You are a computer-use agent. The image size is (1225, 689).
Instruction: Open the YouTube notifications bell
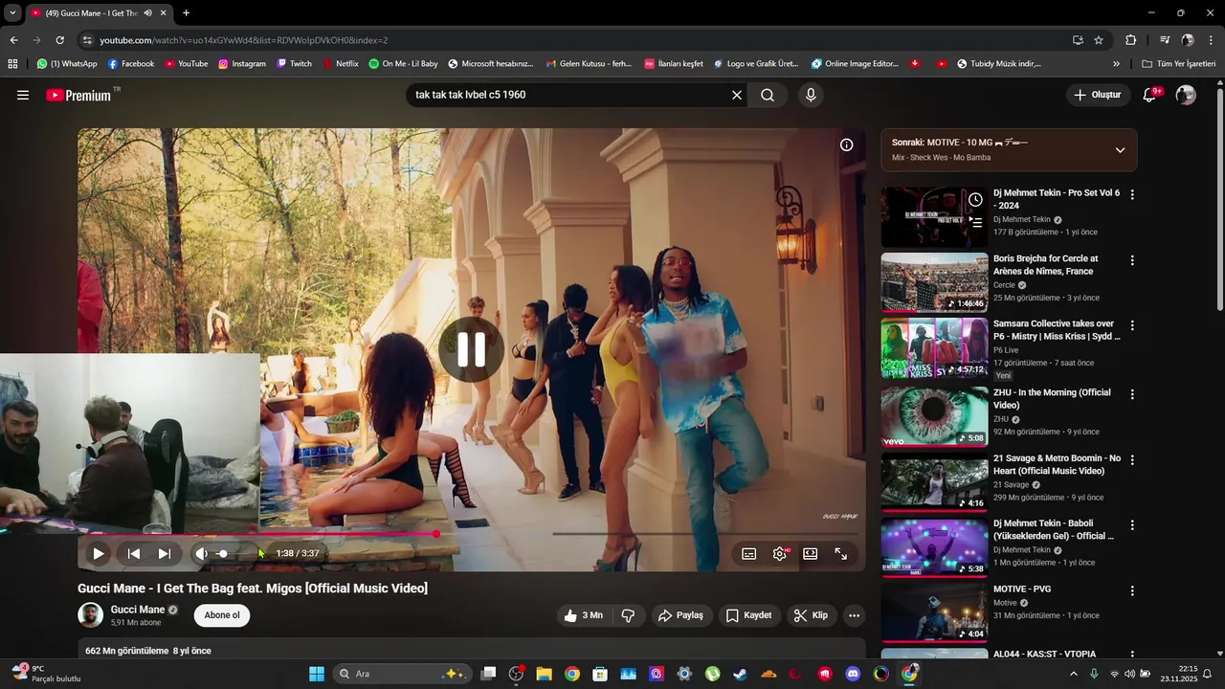pos(1150,95)
